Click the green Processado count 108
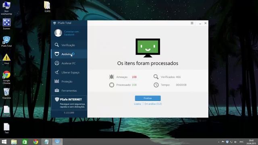 134,85
